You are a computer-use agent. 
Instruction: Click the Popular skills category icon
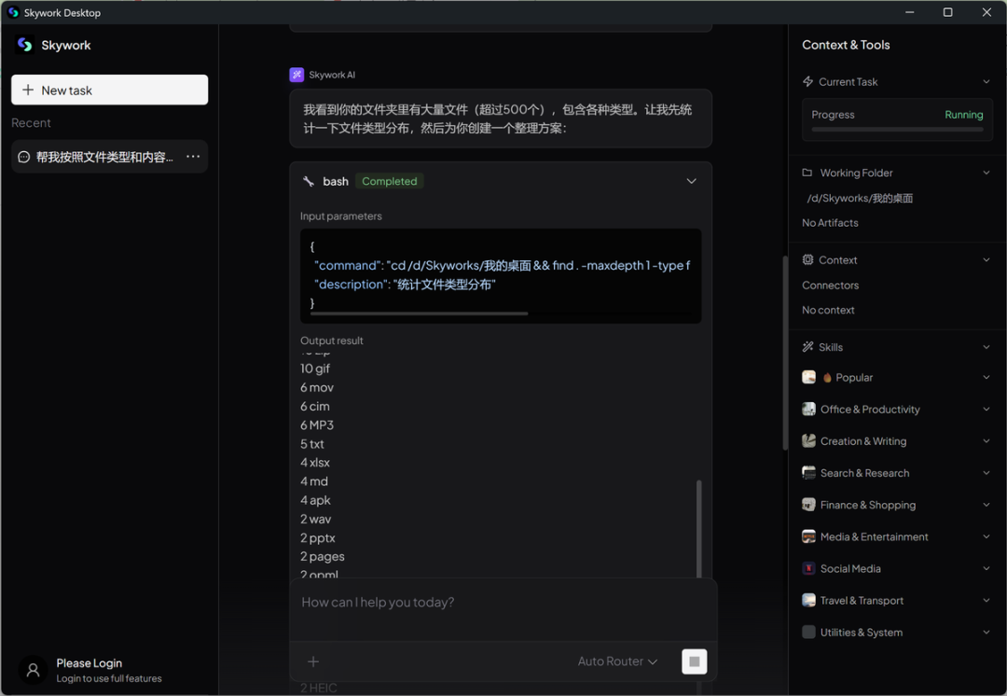coord(809,377)
